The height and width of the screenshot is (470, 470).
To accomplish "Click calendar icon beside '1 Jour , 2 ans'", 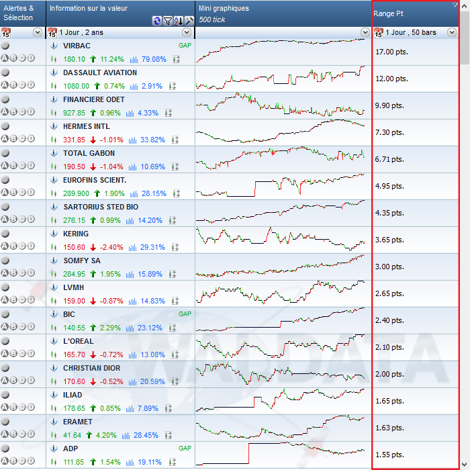I will coord(52,33).
